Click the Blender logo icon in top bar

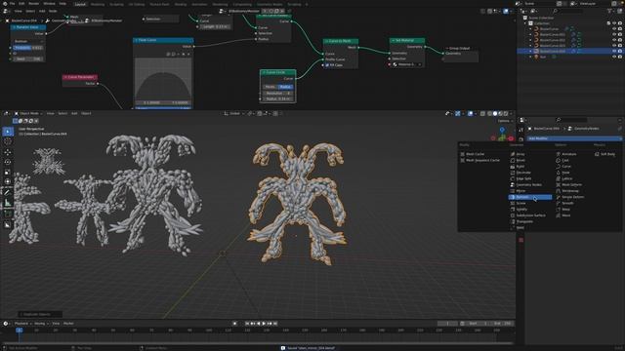5,4
